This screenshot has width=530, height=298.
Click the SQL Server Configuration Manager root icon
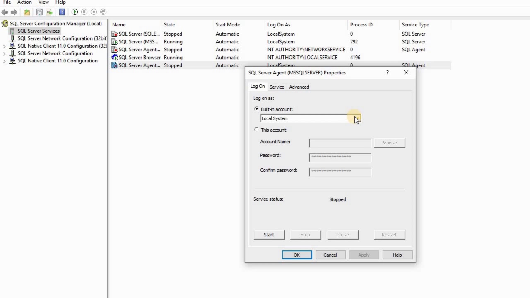tap(5, 24)
